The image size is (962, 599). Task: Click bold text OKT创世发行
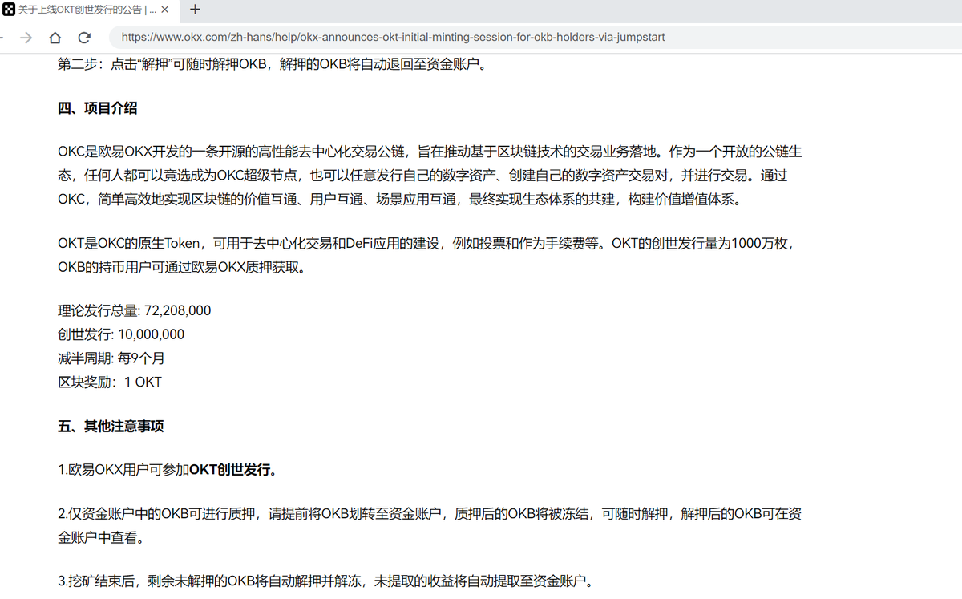229,470
